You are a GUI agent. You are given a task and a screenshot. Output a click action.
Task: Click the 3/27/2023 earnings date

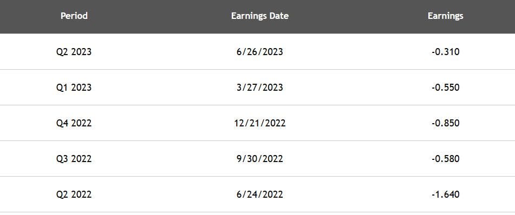tap(260, 88)
